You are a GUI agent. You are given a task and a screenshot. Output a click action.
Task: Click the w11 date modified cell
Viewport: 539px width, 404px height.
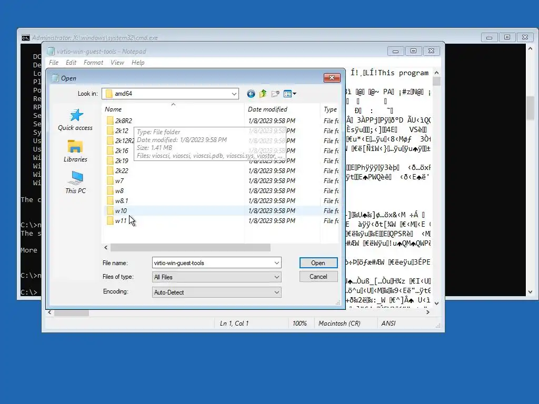(272, 220)
